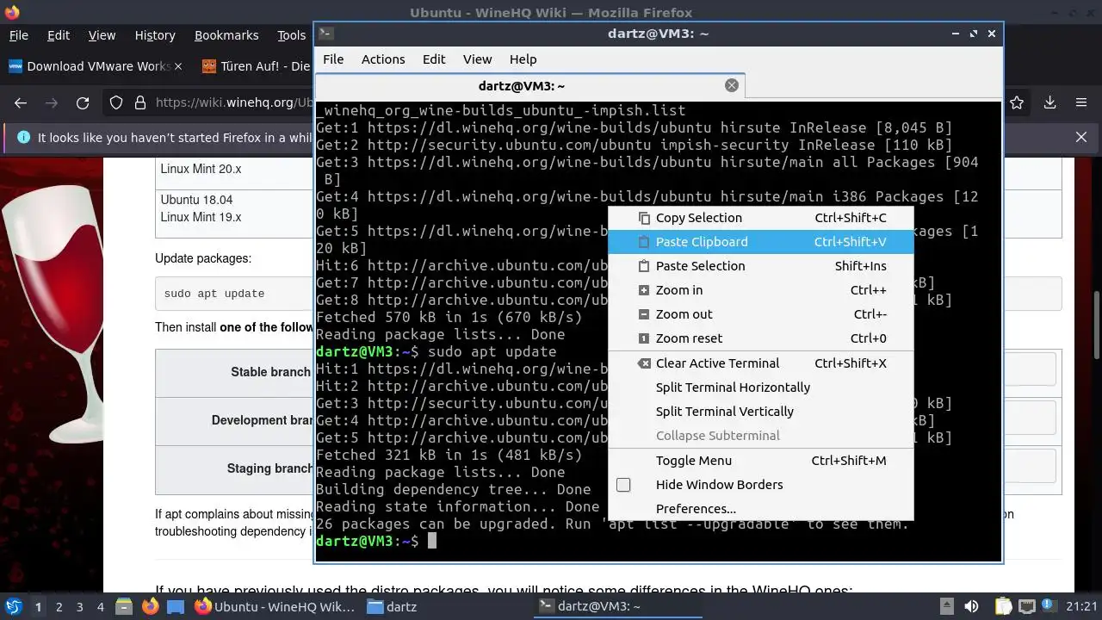Open Firefox Bookmarks menu
1102x620 pixels.
tap(226, 35)
